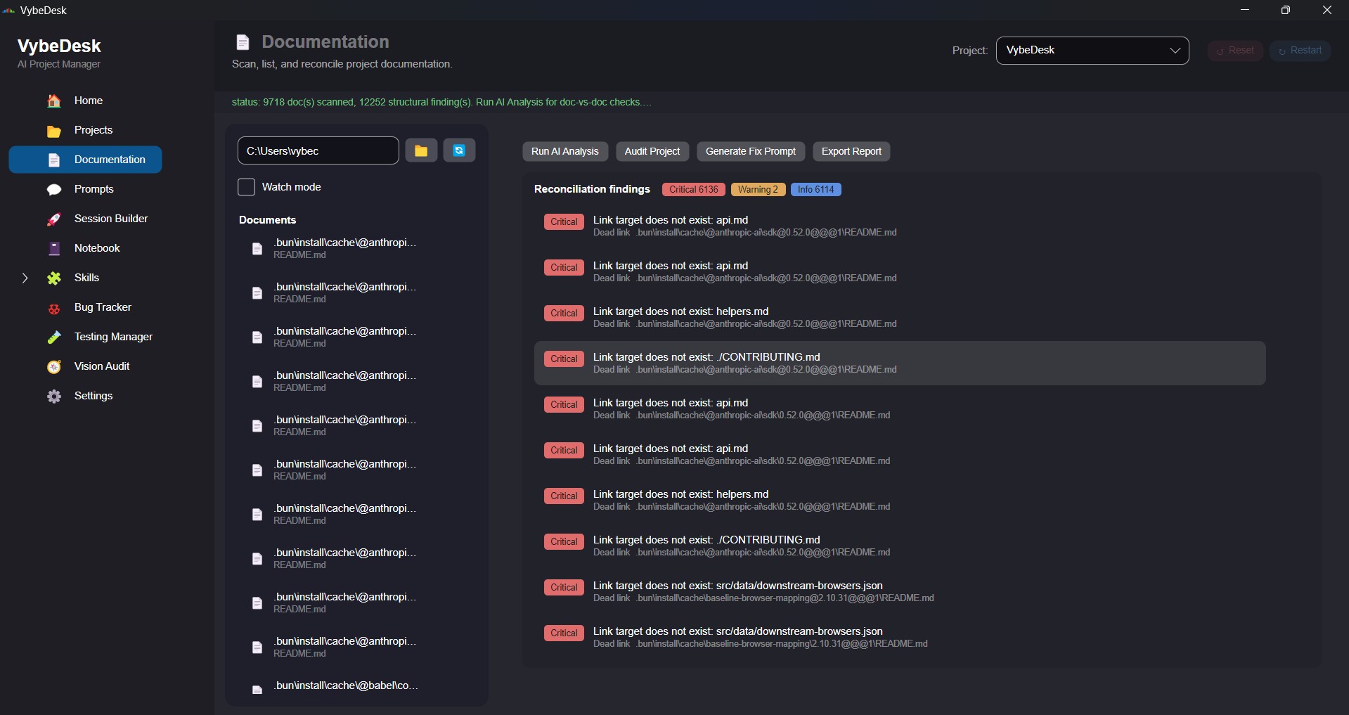
Task: Browse for folder with yellow folder button
Action: pos(421,150)
